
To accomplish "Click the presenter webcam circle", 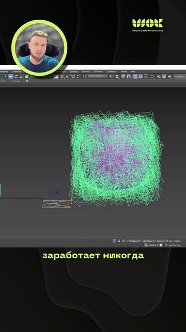I will (x=39, y=47).
